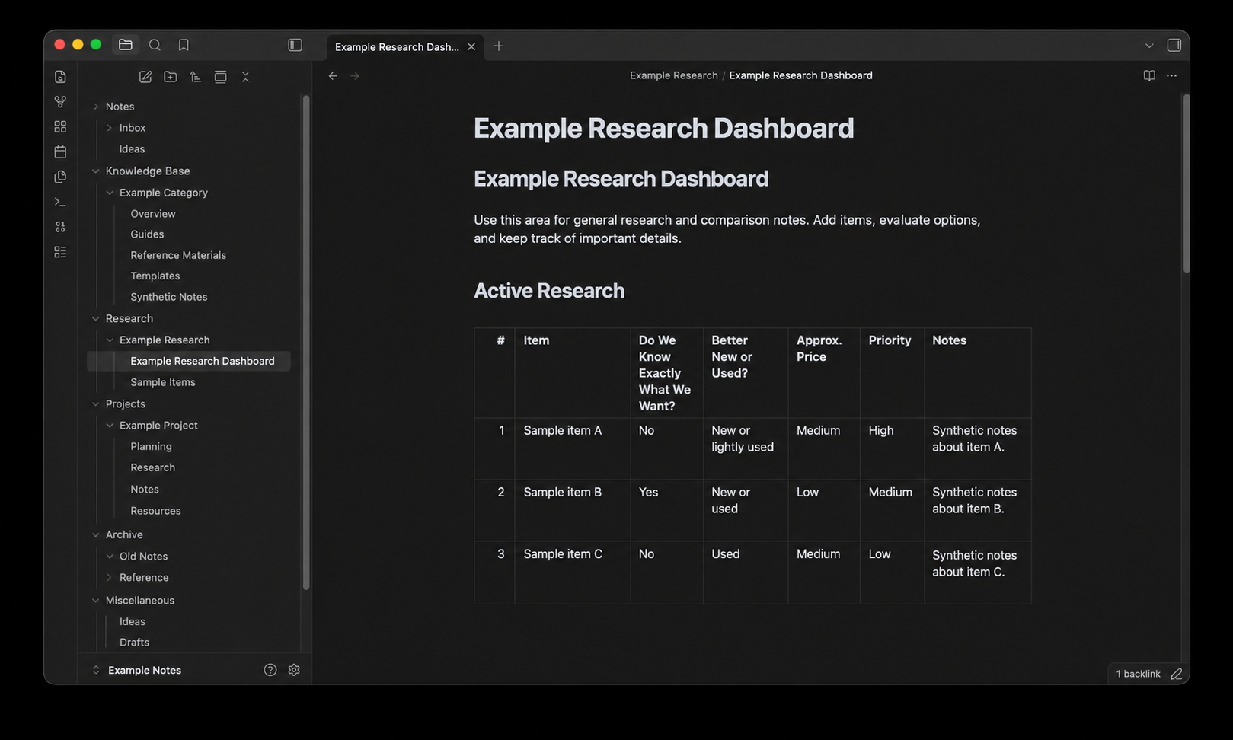Open the bookmarks icon
The height and width of the screenshot is (740, 1233).
(184, 45)
